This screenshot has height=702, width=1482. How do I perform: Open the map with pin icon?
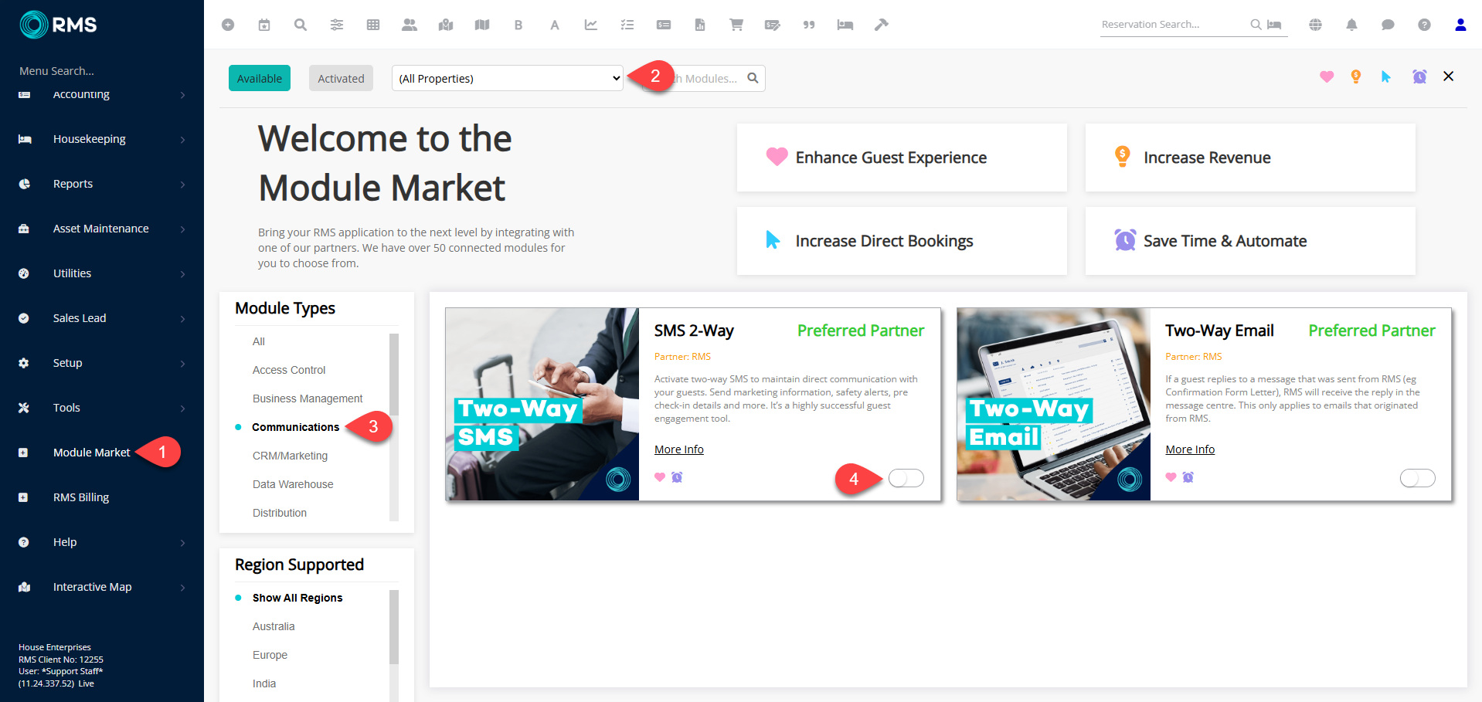click(446, 25)
